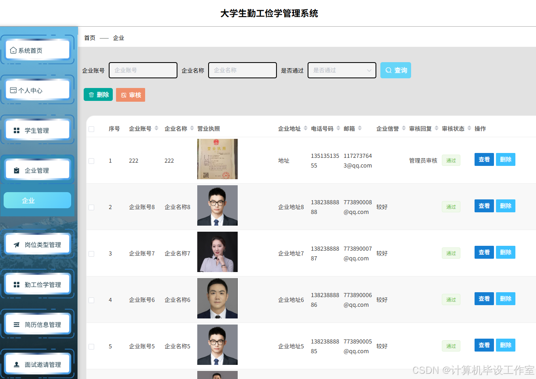
Task: Click 查看 for the row 222
Action: pyautogui.click(x=484, y=159)
